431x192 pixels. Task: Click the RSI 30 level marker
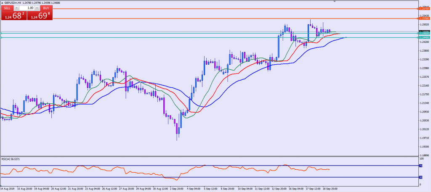pyautogui.click(x=420, y=177)
